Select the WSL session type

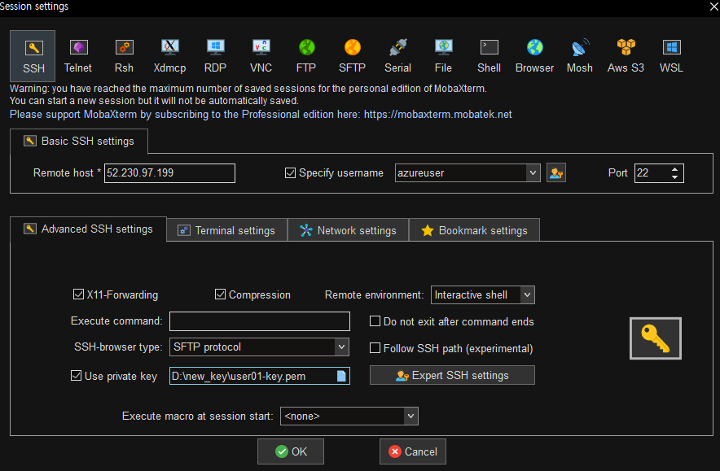click(x=671, y=56)
